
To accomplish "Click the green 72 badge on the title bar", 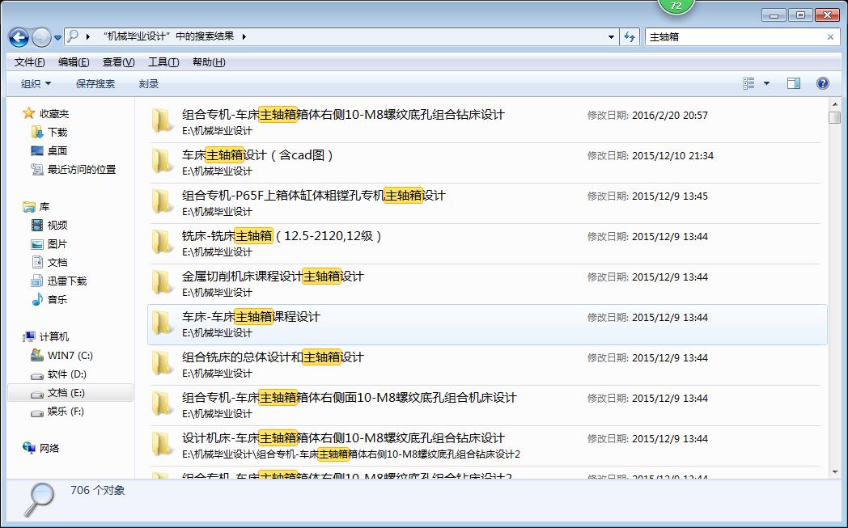I will [676, 6].
